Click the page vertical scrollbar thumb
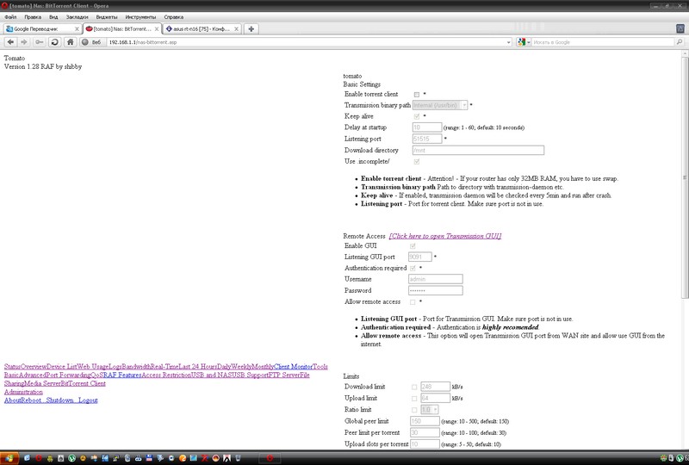Image resolution: width=689 pixels, height=465 pixels. [685, 176]
